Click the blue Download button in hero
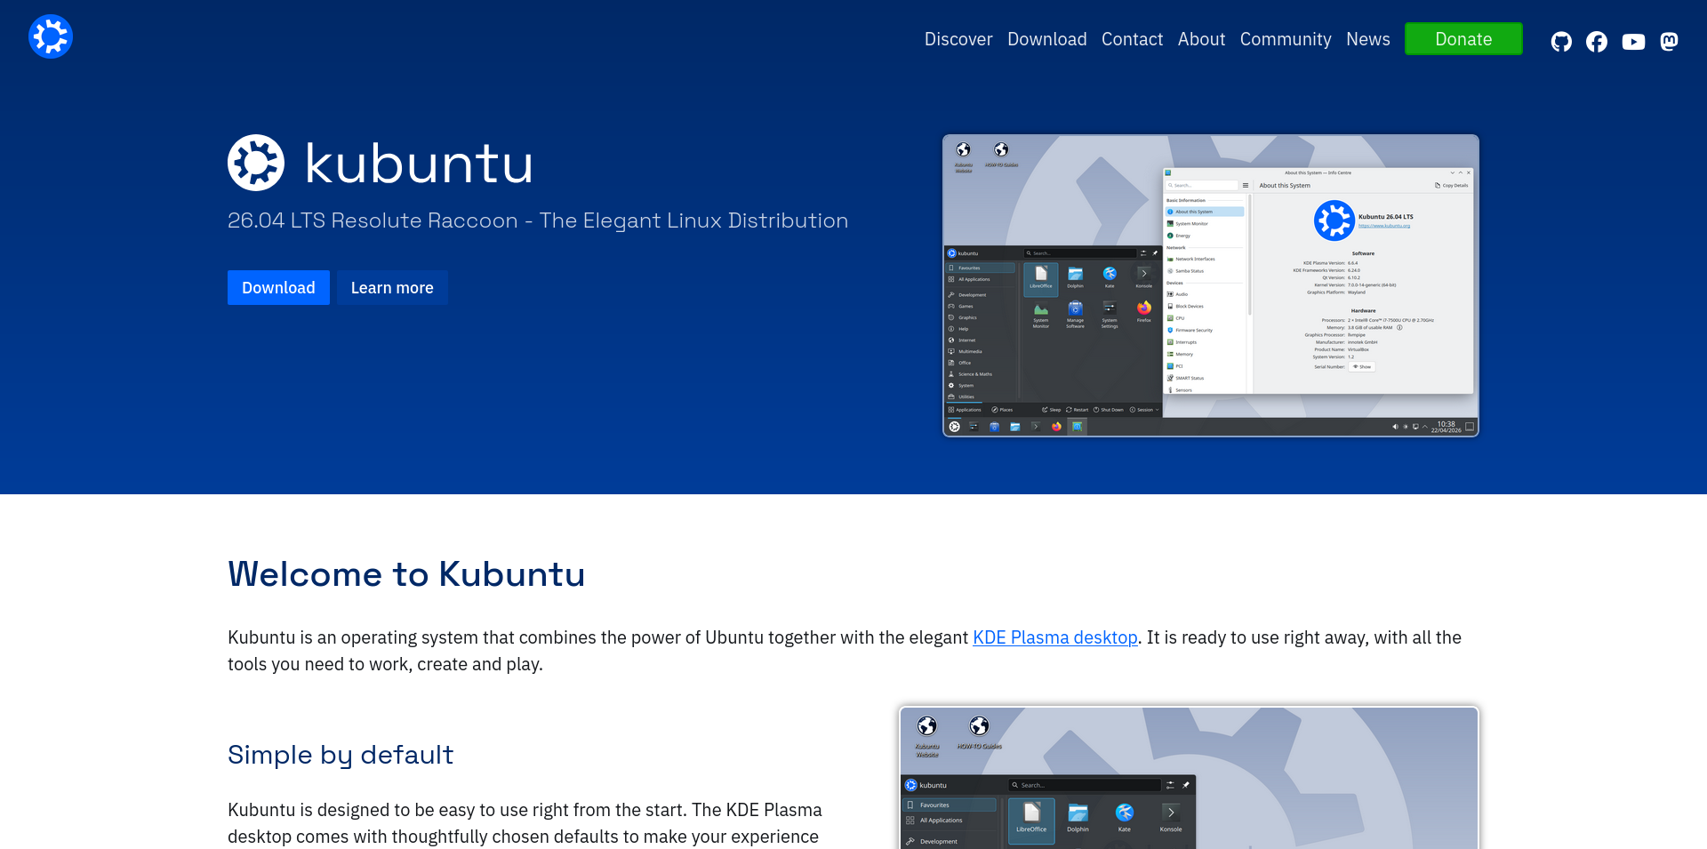Image resolution: width=1707 pixels, height=849 pixels. (x=278, y=287)
